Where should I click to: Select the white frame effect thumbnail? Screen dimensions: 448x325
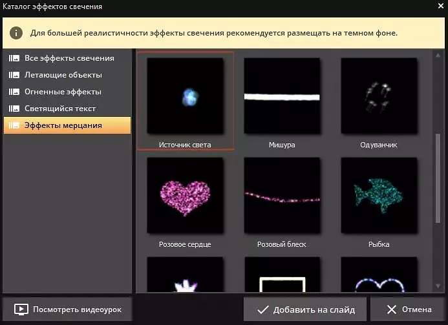282,275
